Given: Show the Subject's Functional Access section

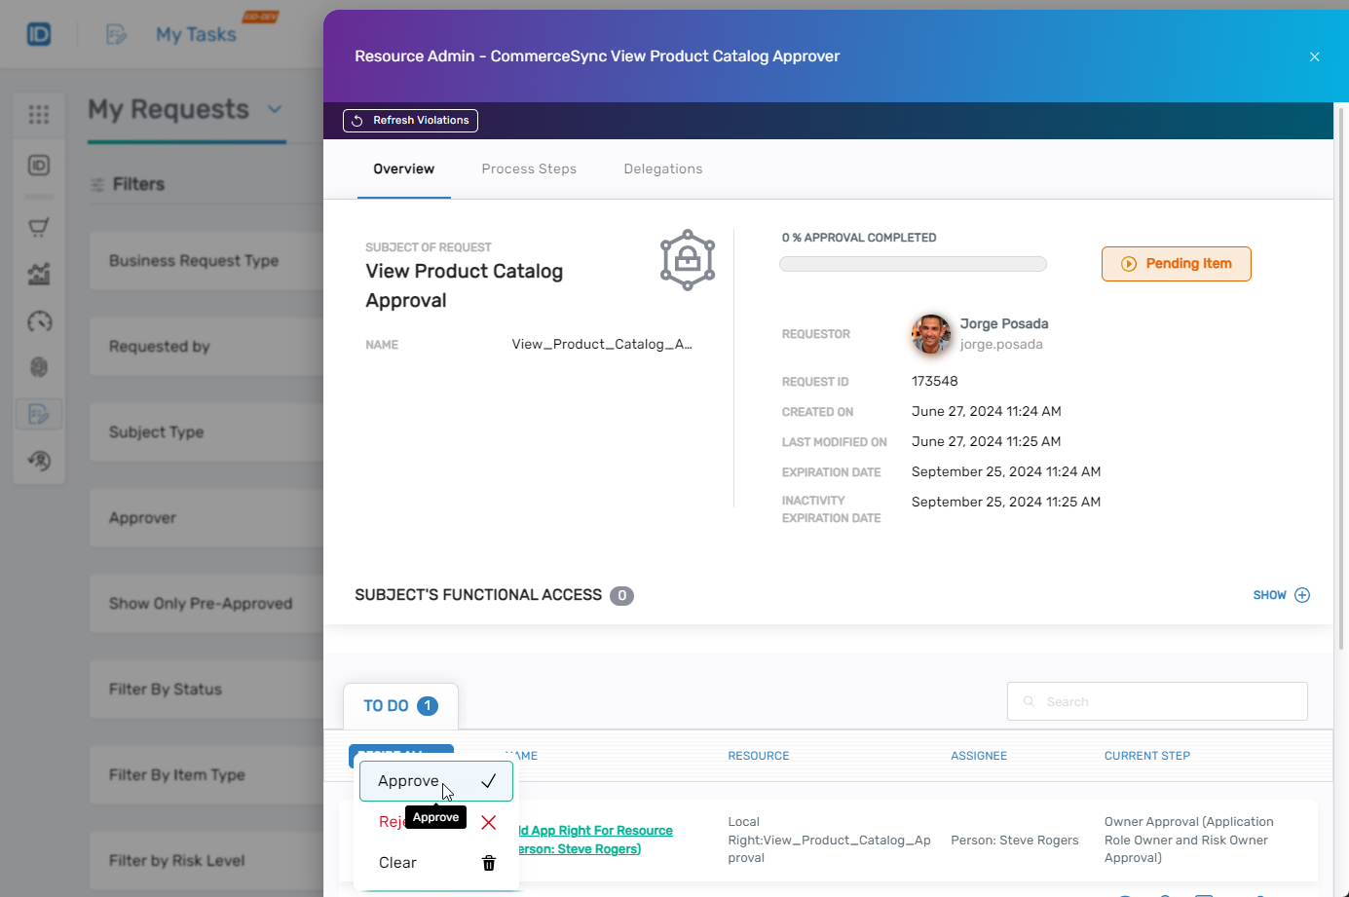Looking at the screenshot, I should click(1282, 595).
